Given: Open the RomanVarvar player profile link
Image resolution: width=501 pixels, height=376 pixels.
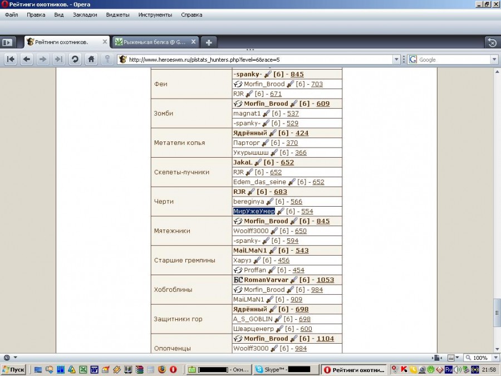Looking at the screenshot, I should coord(266,280).
